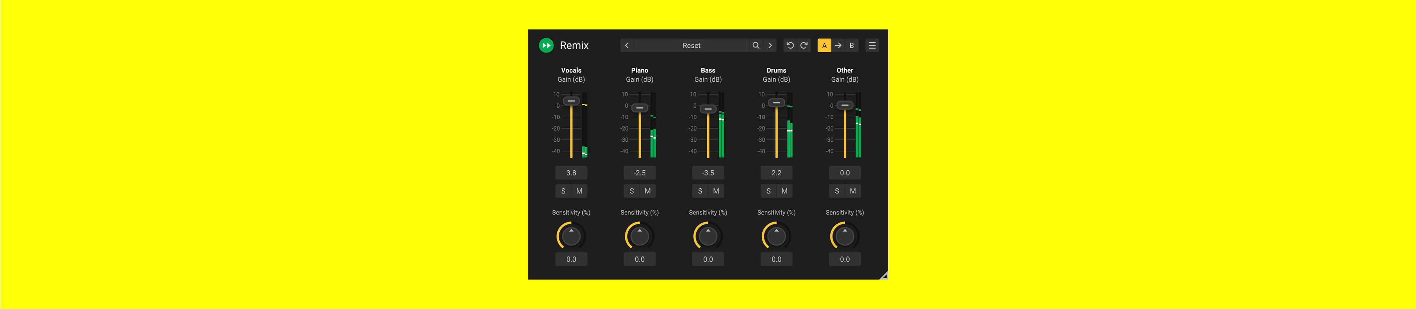
Task: Copy state A to B arrow
Action: tap(838, 46)
